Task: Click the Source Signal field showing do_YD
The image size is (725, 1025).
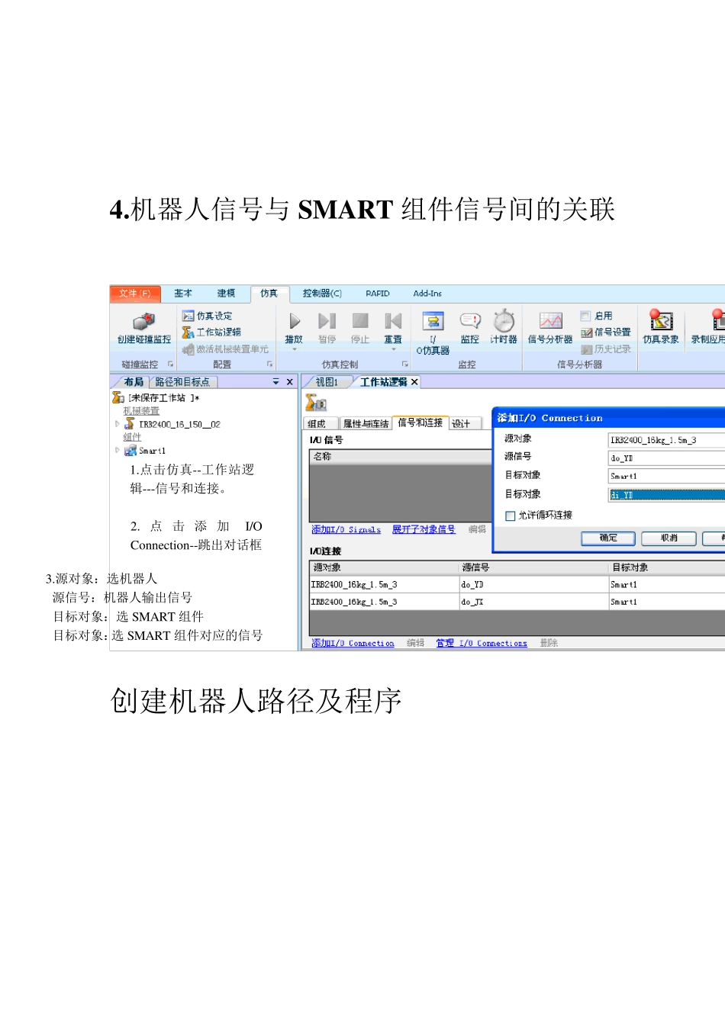Action: [666, 458]
